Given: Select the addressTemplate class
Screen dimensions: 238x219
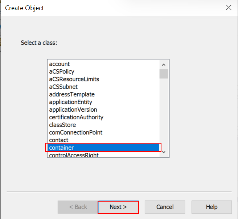Looking at the screenshot, I should point(72,95).
